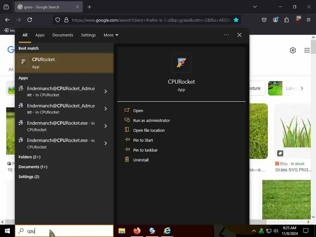Click the Open file location icon
The width and height of the screenshot is (316, 237).
coord(127,130)
